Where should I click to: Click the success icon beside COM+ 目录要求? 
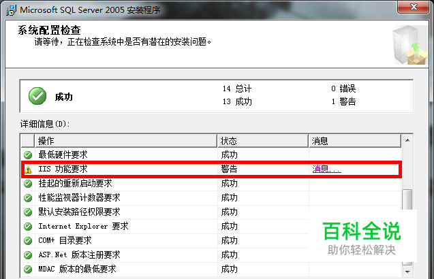[28, 241]
